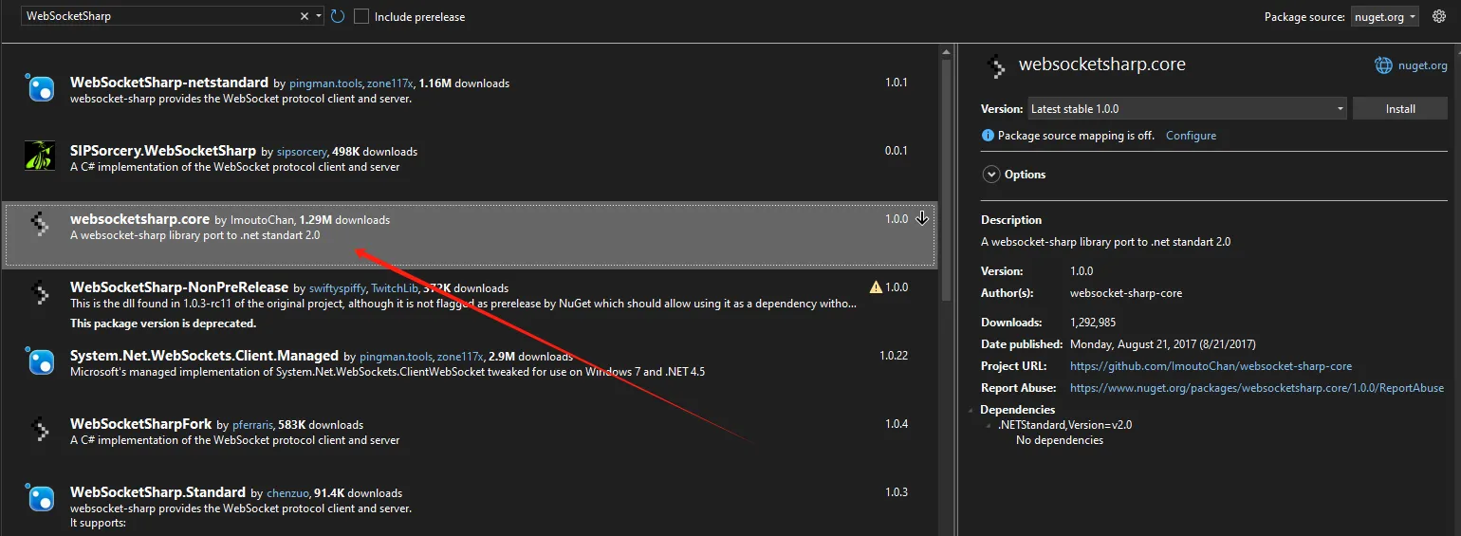
Task: Open search box history dropdown arrow
Action: click(x=318, y=16)
